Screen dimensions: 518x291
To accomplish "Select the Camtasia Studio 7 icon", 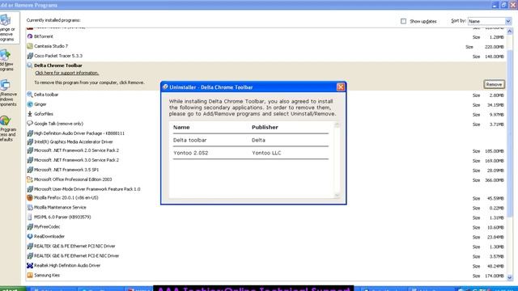I will 30,46.
